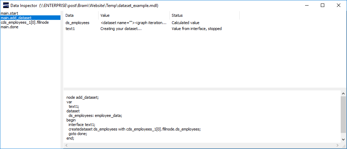Close the Data Inspector window
Viewport: 347px width, 149px height.
[x=339, y=5]
